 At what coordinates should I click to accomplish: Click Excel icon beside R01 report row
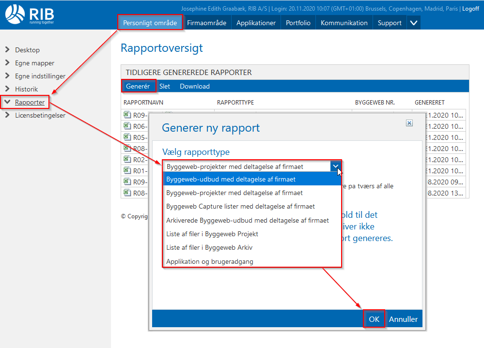pyautogui.click(x=127, y=170)
